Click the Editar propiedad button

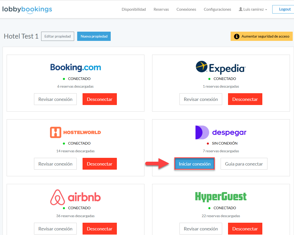click(58, 36)
